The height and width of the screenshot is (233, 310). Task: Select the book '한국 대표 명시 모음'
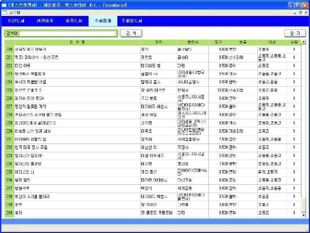[x=77, y=148]
